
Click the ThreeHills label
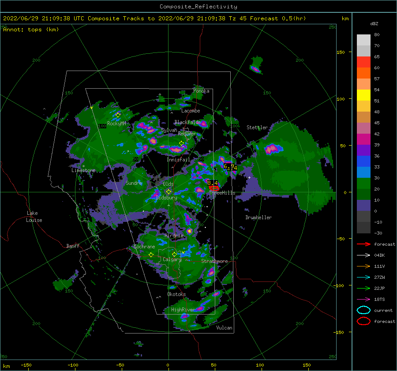(x=222, y=193)
